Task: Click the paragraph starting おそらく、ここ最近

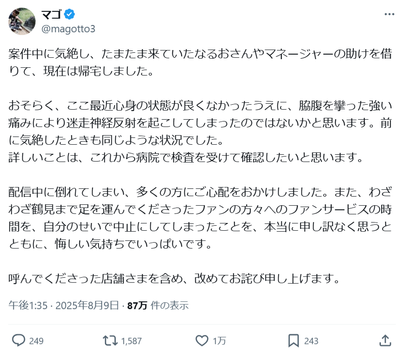Action: pos(200,132)
